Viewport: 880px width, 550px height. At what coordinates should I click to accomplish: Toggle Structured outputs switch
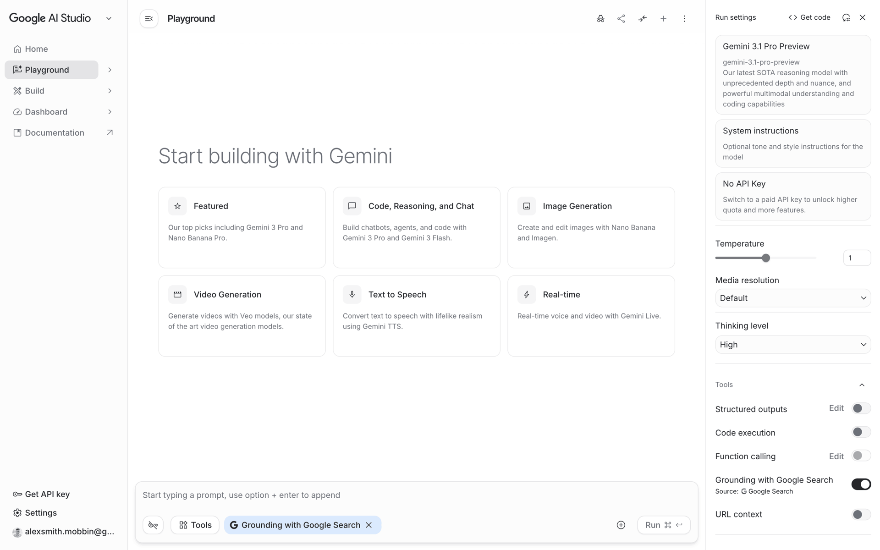click(861, 408)
